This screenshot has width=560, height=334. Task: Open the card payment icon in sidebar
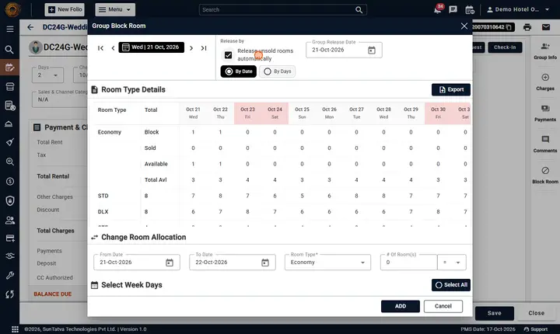tap(9, 238)
